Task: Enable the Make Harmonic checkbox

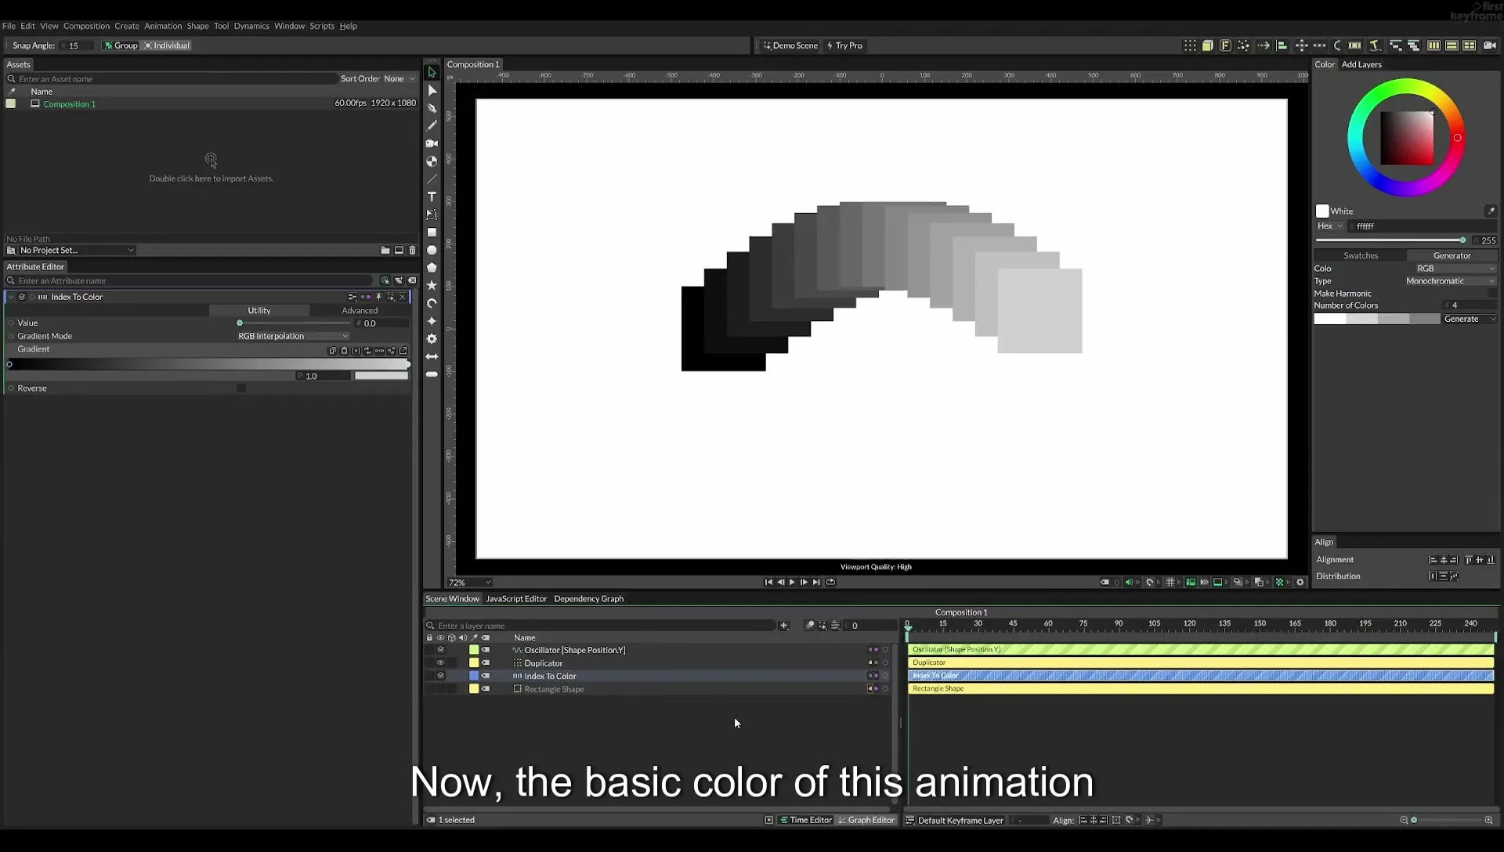Action: pyautogui.click(x=1491, y=294)
